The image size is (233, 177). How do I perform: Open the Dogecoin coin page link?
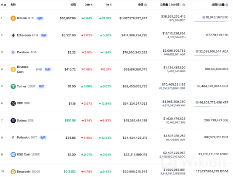[x=24, y=172]
